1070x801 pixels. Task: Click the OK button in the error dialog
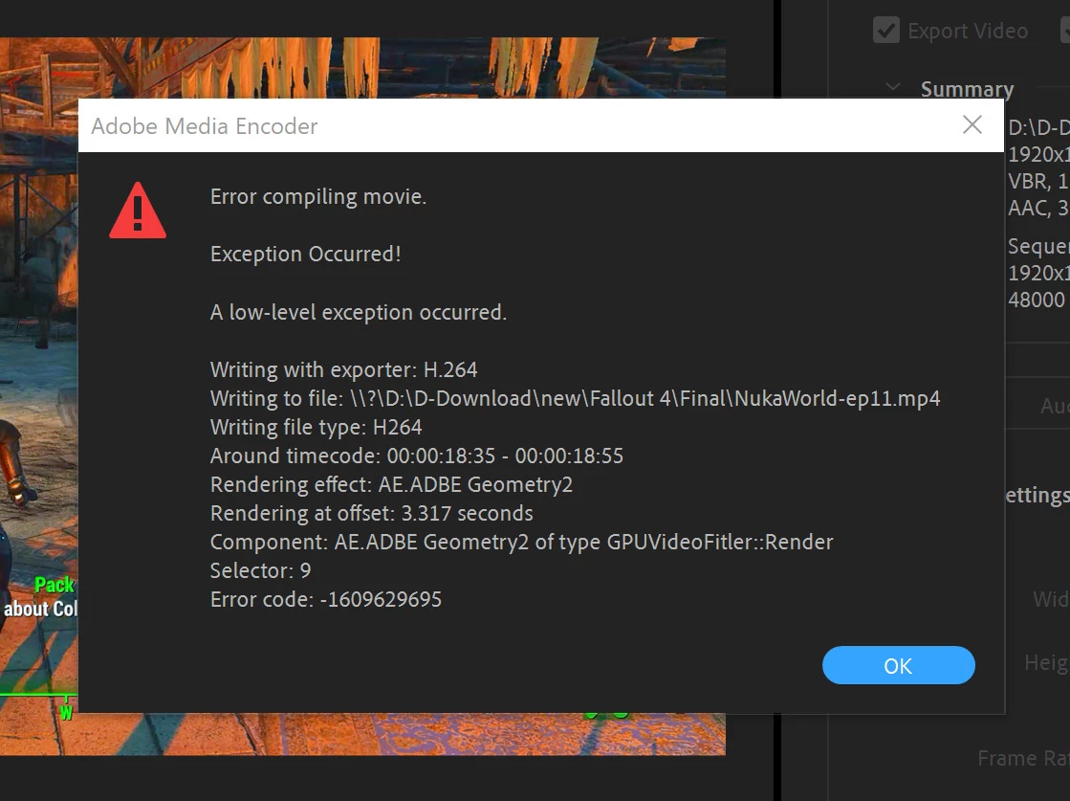(x=898, y=665)
